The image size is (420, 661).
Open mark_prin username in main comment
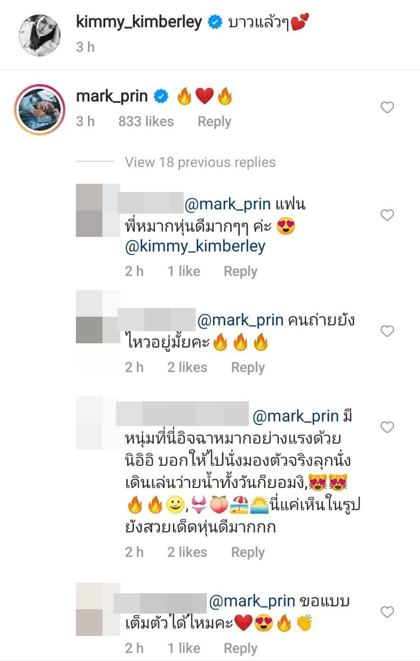pyautogui.click(x=112, y=96)
